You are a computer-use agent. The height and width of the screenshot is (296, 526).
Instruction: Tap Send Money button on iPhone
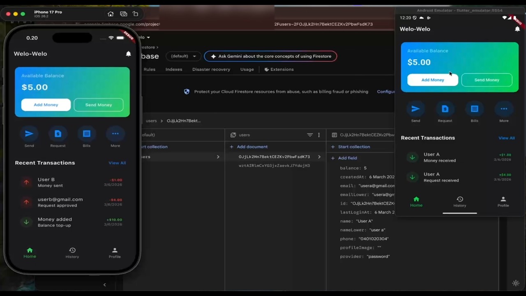(x=99, y=105)
